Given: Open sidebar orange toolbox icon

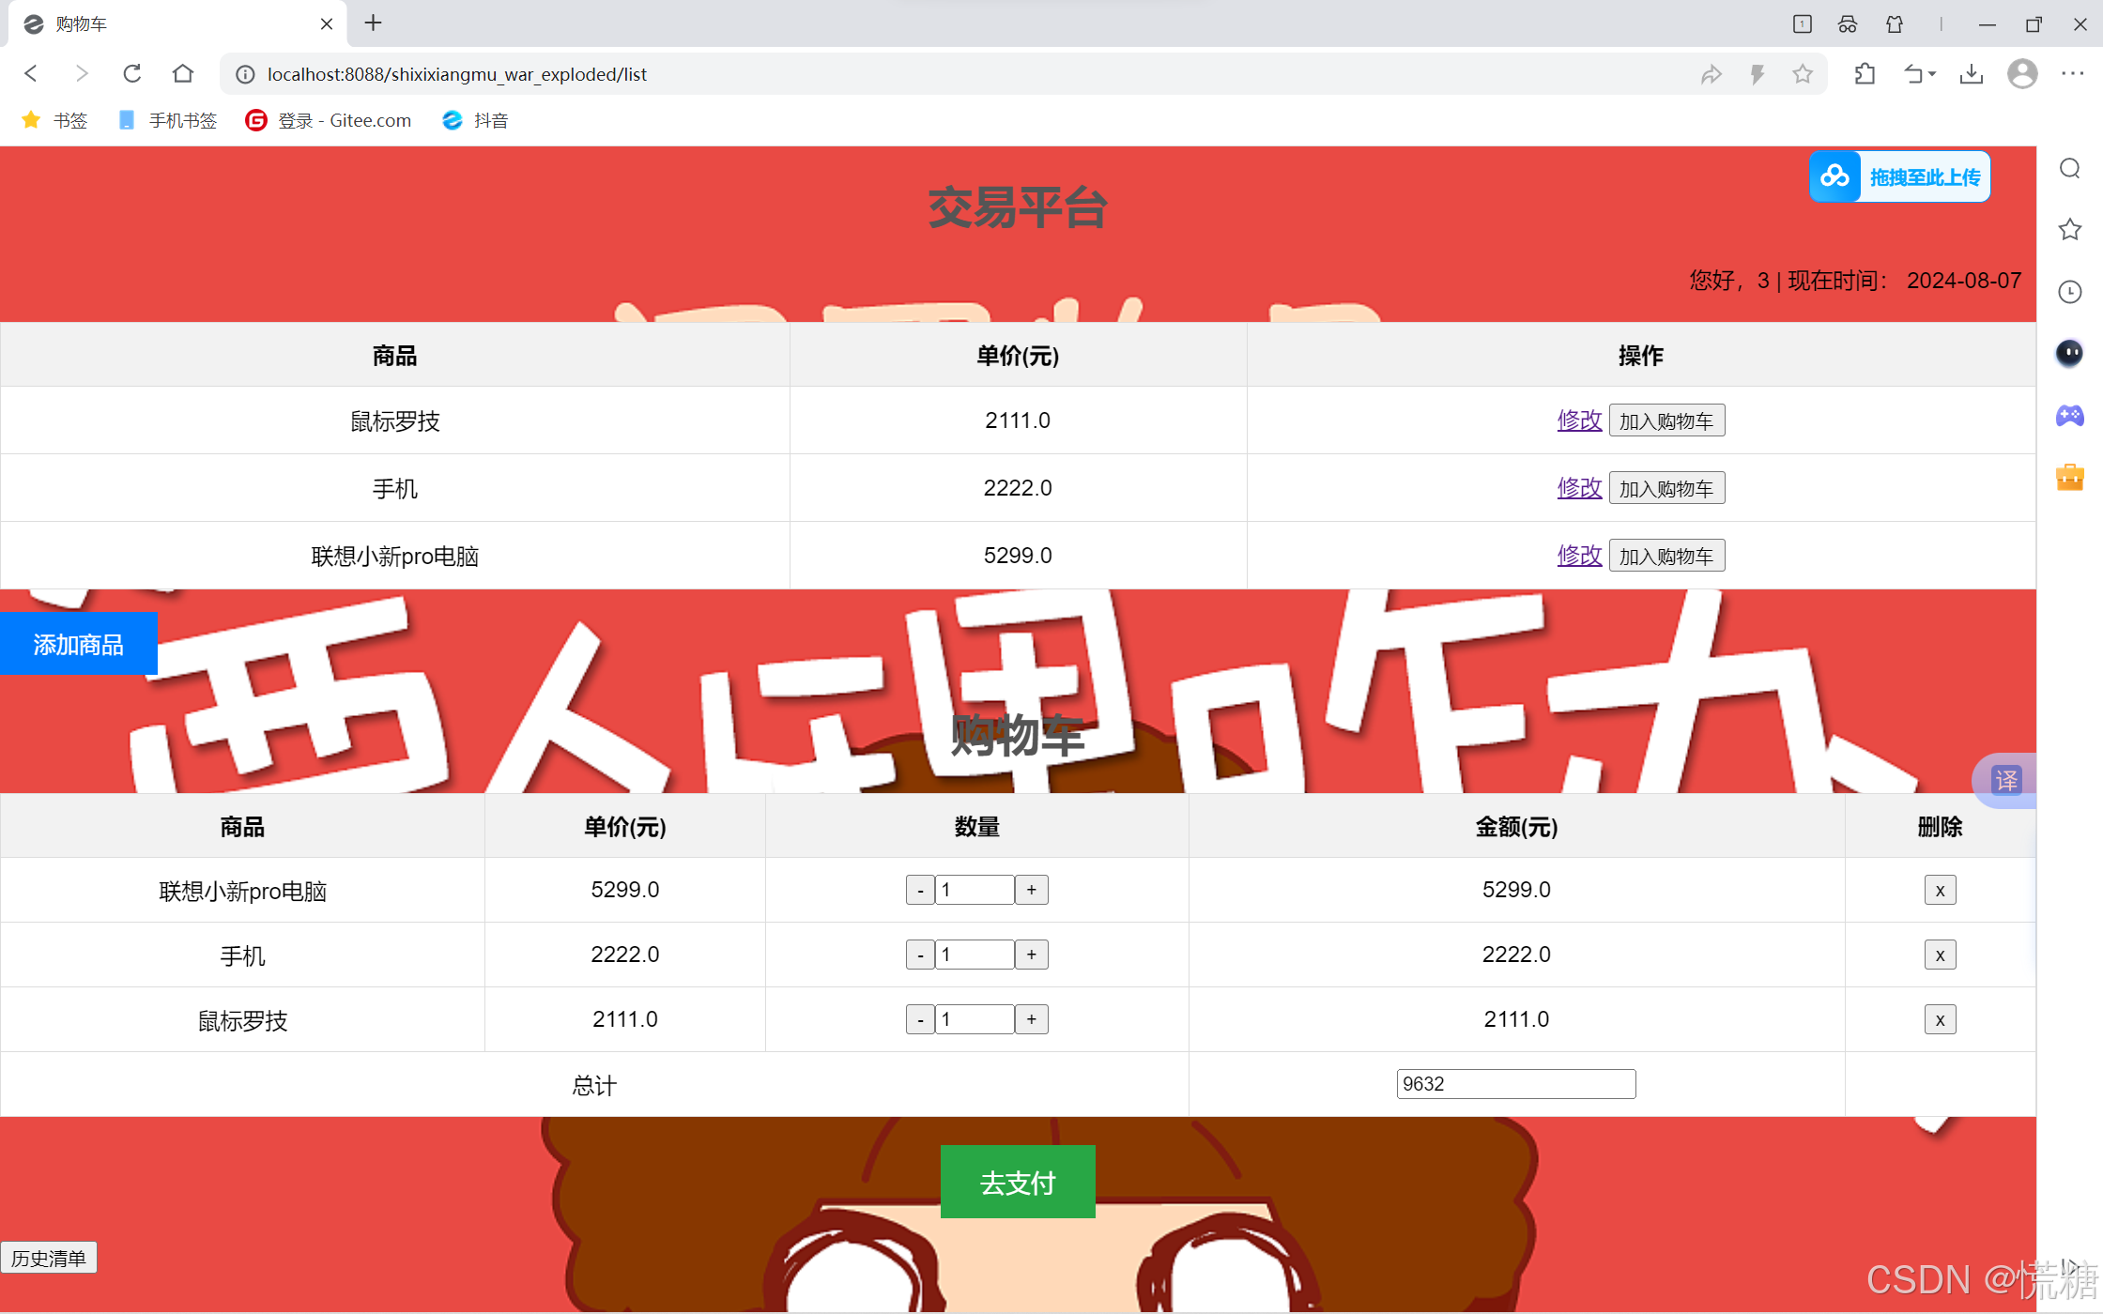Looking at the screenshot, I should pyautogui.click(x=2070, y=477).
